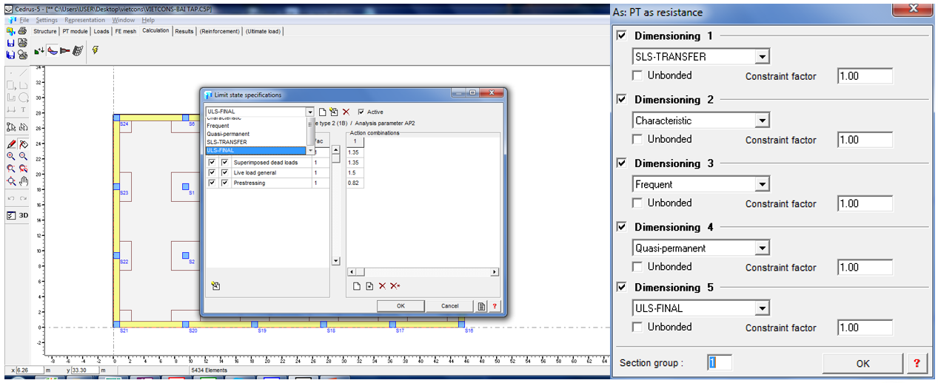
Task: Click new action combination icon below combinations
Action: pyautogui.click(x=356, y=286)
